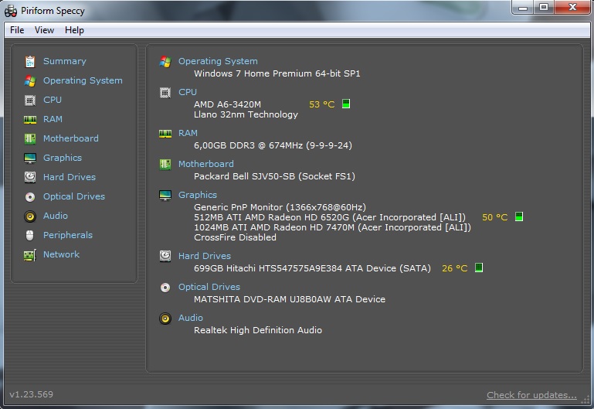Click the hard drive temperature green indicator
The height and width of the screenshot is (409, 594).
point(479,268)
